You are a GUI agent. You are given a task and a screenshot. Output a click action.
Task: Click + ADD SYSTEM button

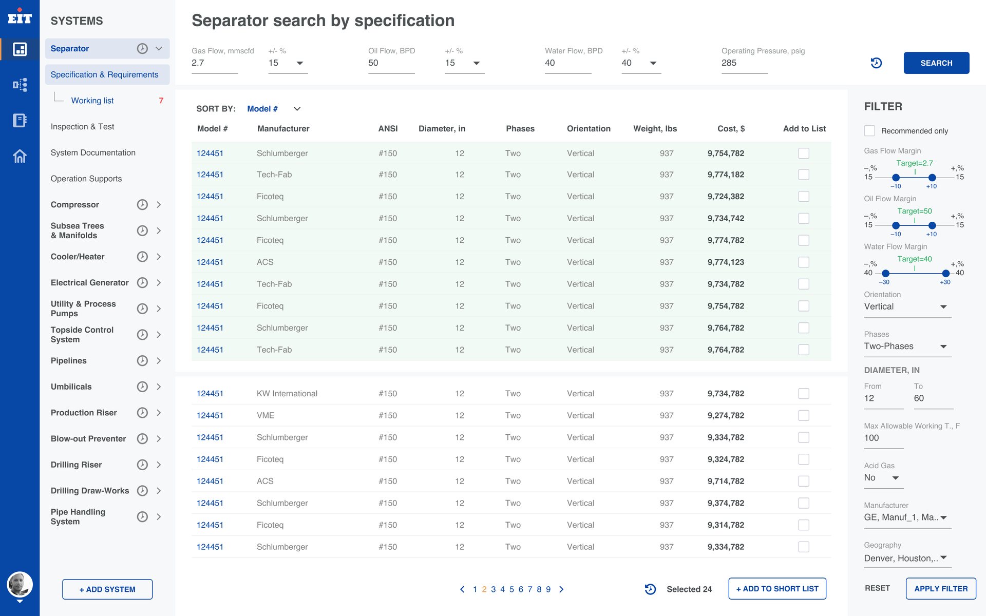107,589
